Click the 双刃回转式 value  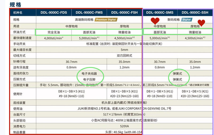click(x=124, y=55)
